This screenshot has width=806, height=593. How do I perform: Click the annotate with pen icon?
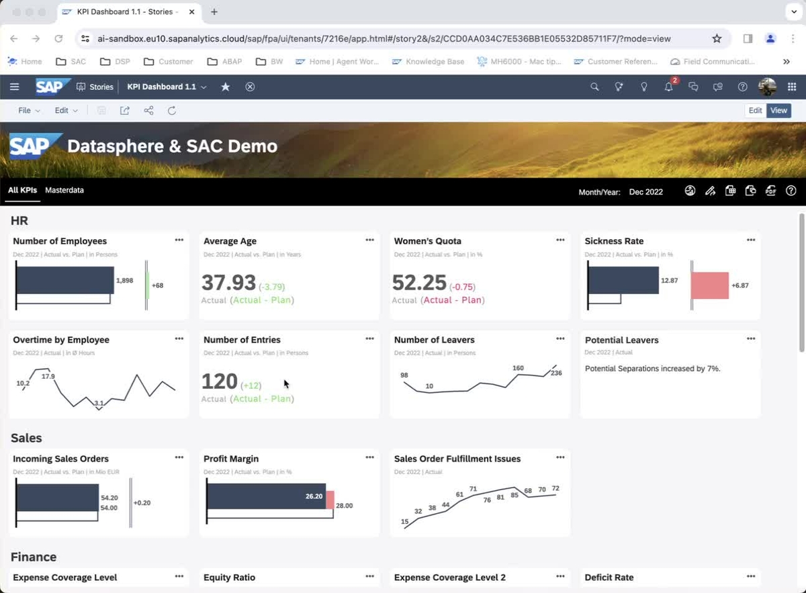[x=710, y=191]
